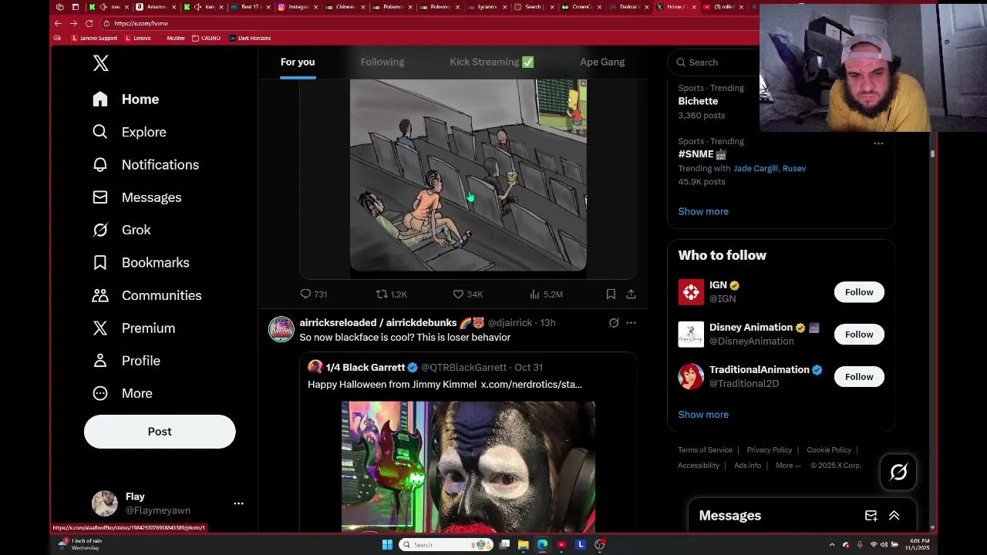Reload the page with the refresh icon
The image size is (987, 555).
[89, 23]
